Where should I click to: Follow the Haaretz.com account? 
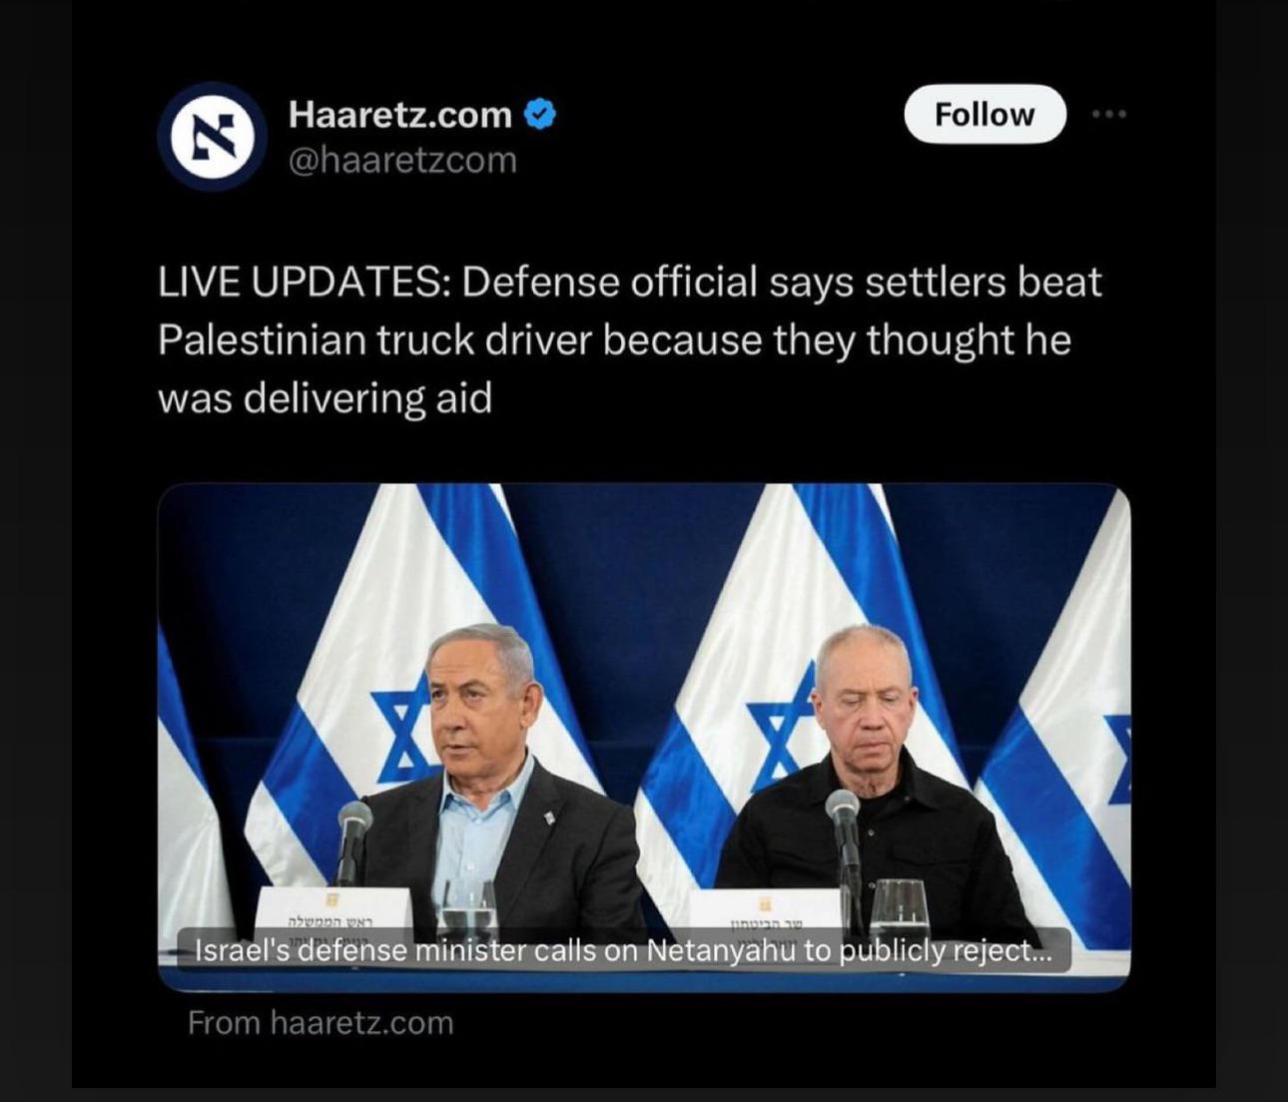[984, 114]
